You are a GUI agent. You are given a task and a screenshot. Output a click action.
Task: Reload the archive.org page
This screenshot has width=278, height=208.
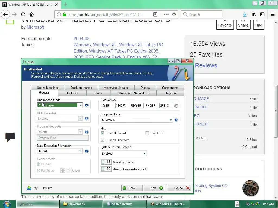[23, 14]
